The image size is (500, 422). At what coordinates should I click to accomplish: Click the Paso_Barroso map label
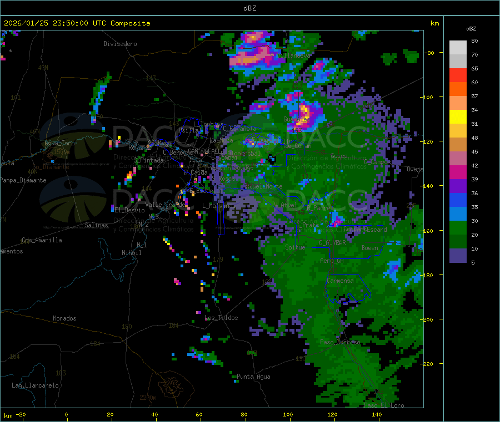coord(340,343)
